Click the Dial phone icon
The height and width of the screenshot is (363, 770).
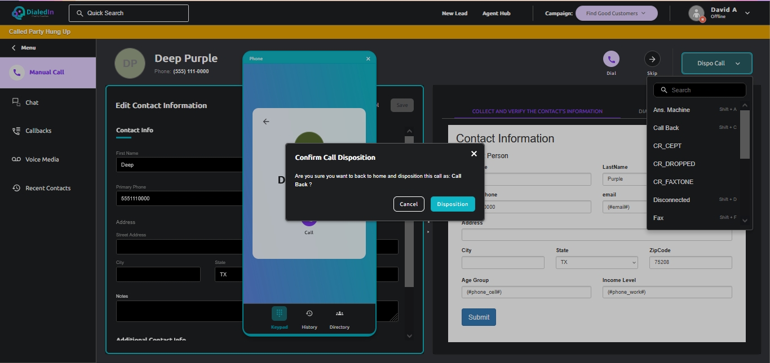click(611, 59)
